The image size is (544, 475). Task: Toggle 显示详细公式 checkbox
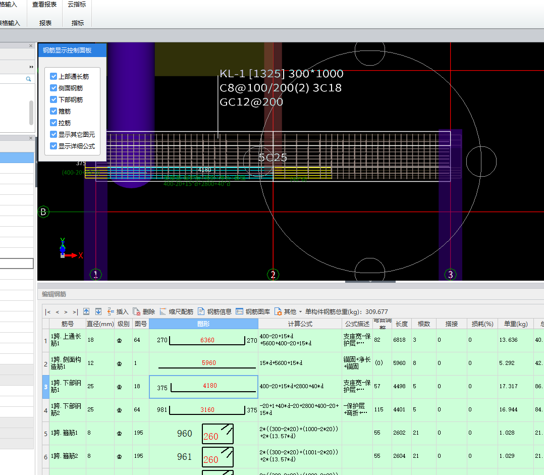click(53, 146)
